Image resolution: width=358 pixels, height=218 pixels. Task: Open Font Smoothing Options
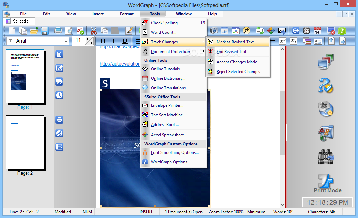tap(174, 152)
